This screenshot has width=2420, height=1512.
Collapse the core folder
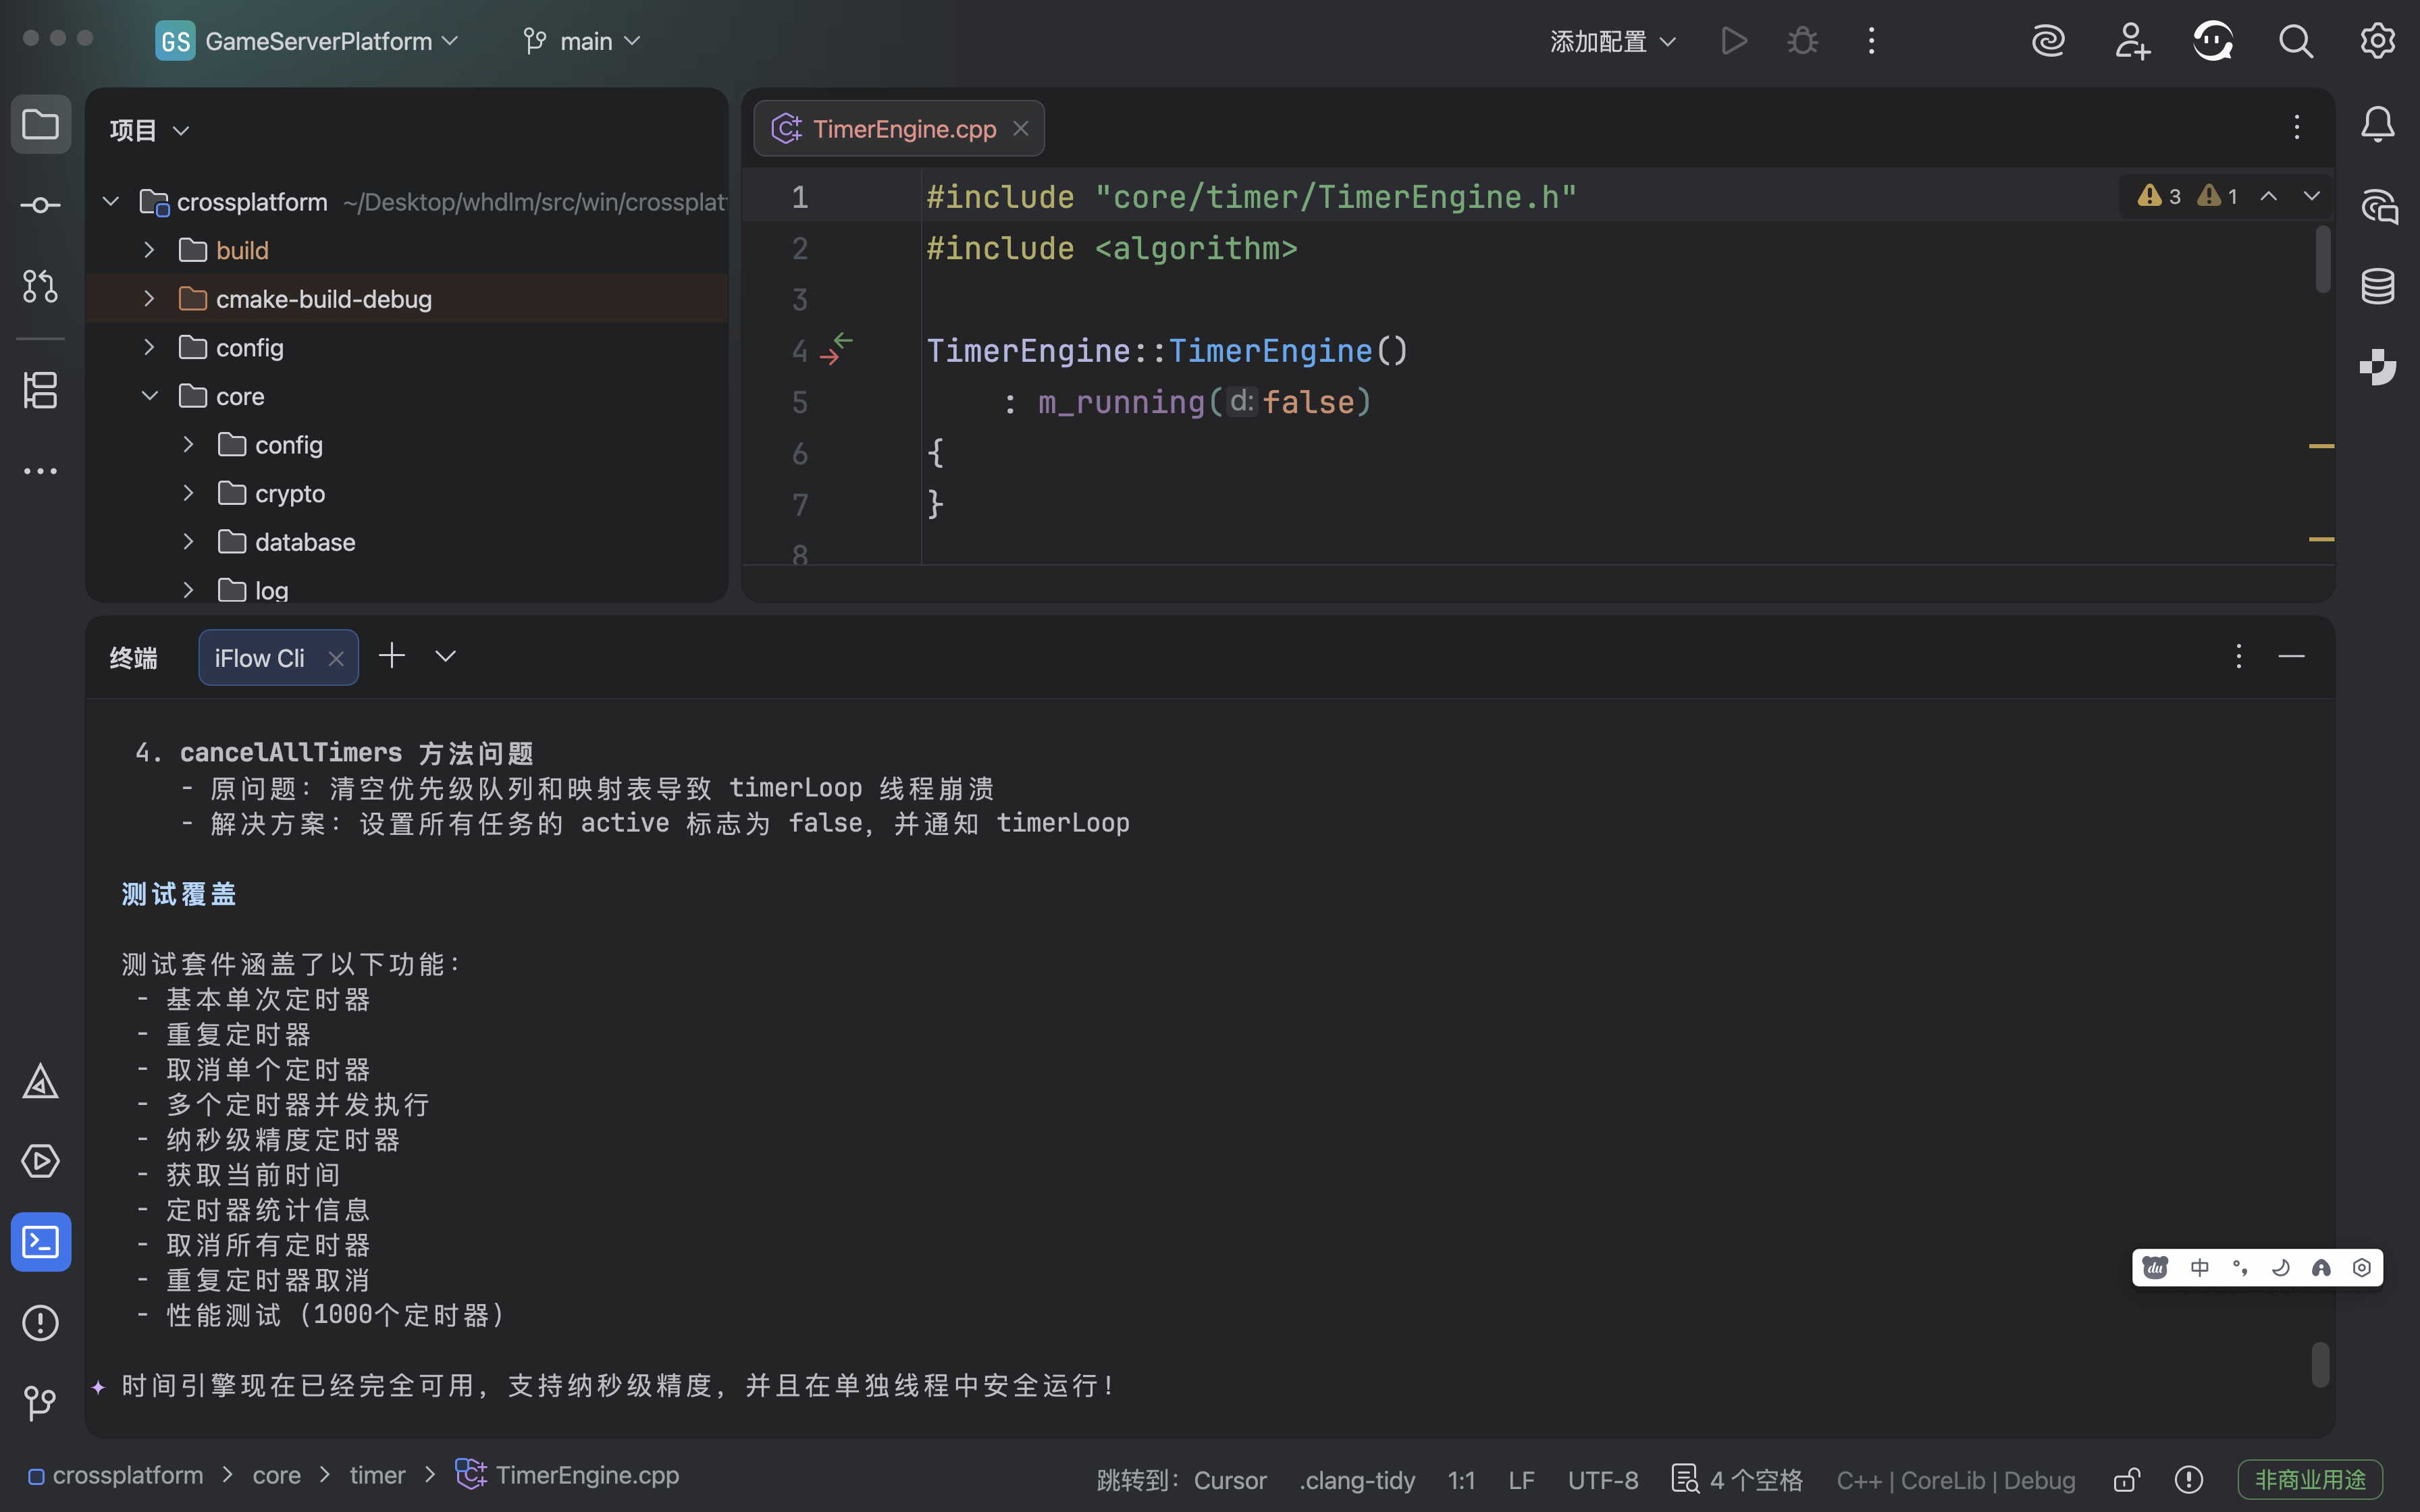149,396
